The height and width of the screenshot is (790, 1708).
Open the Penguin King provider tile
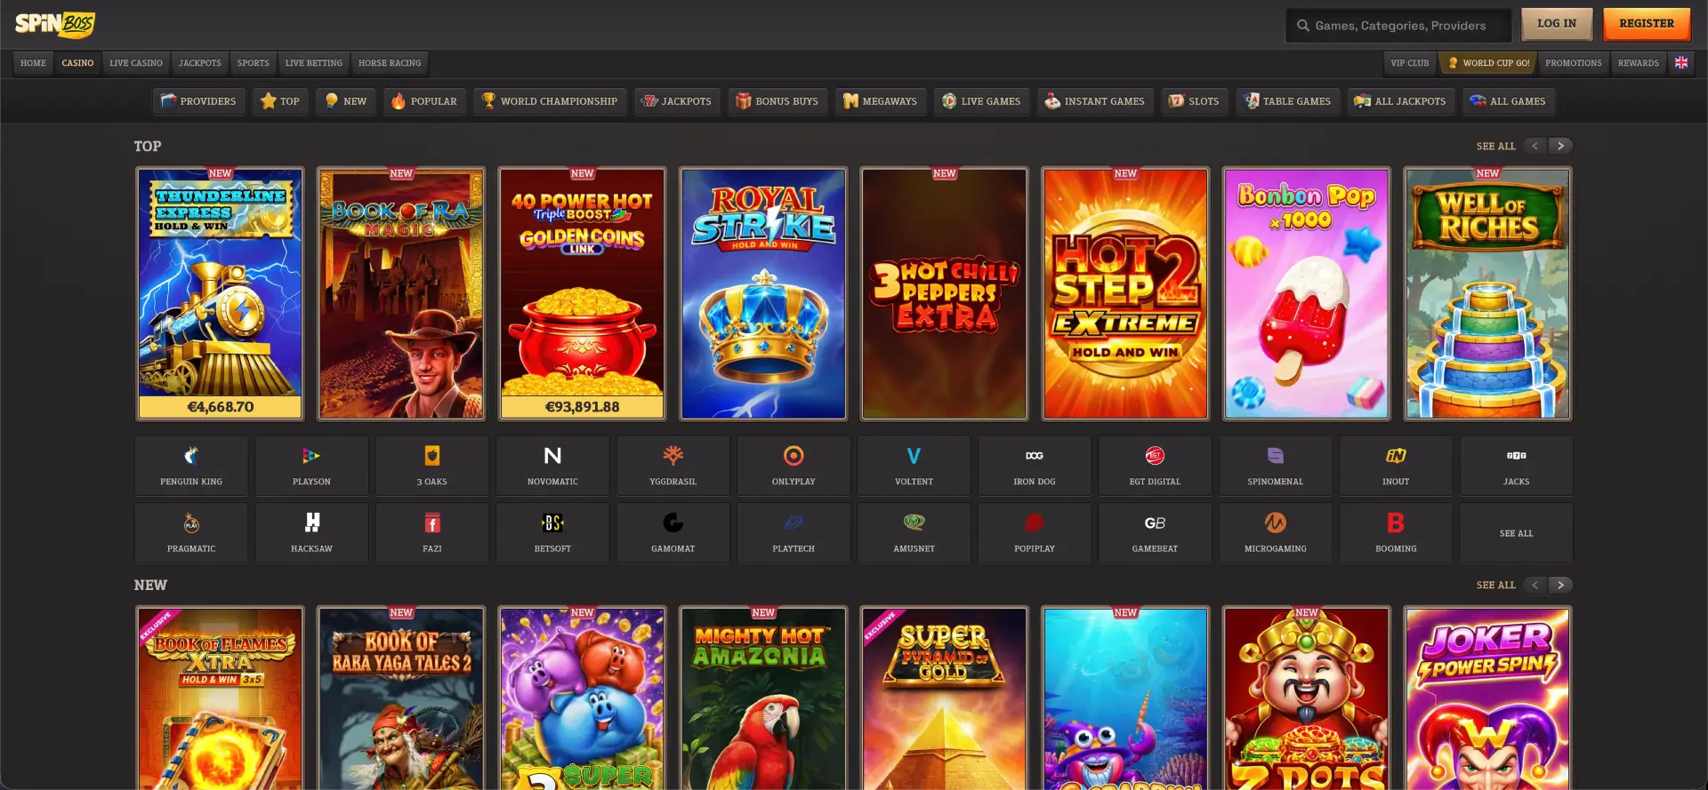point(191,466)
